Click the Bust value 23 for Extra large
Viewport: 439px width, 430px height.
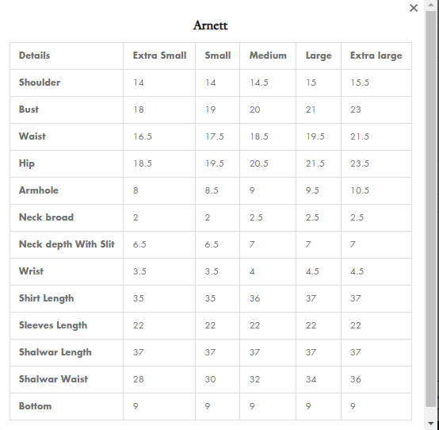pos(355,109)
